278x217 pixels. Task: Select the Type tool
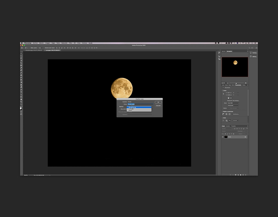pyautogui.click(x=21, y=92)
